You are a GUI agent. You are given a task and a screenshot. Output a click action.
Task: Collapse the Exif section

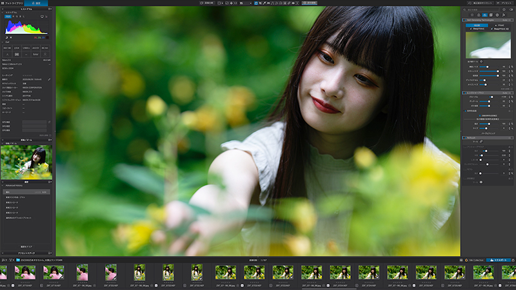click(x=3, y=42)
